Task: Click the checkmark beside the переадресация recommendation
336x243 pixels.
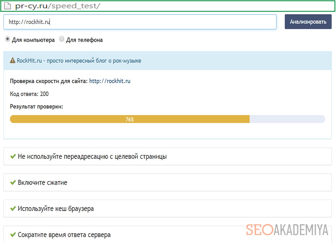Action: [13, 156]
